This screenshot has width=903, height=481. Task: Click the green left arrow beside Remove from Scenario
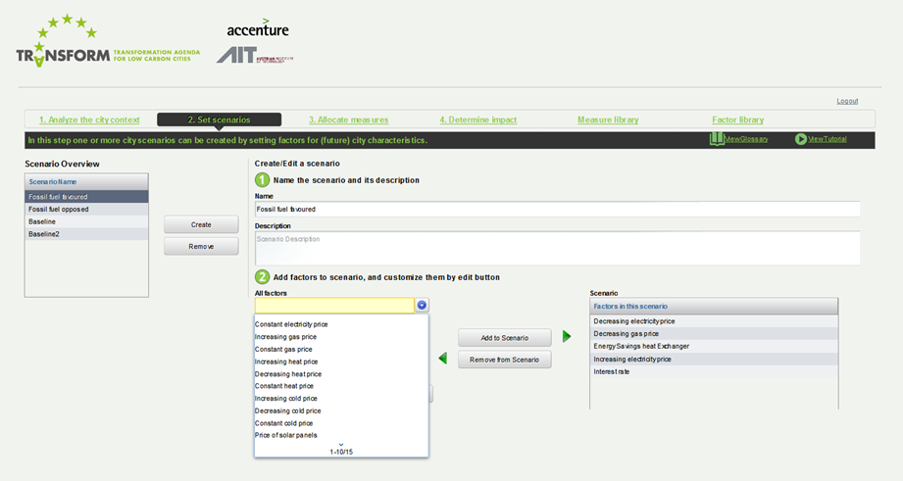tap(442, 360)
